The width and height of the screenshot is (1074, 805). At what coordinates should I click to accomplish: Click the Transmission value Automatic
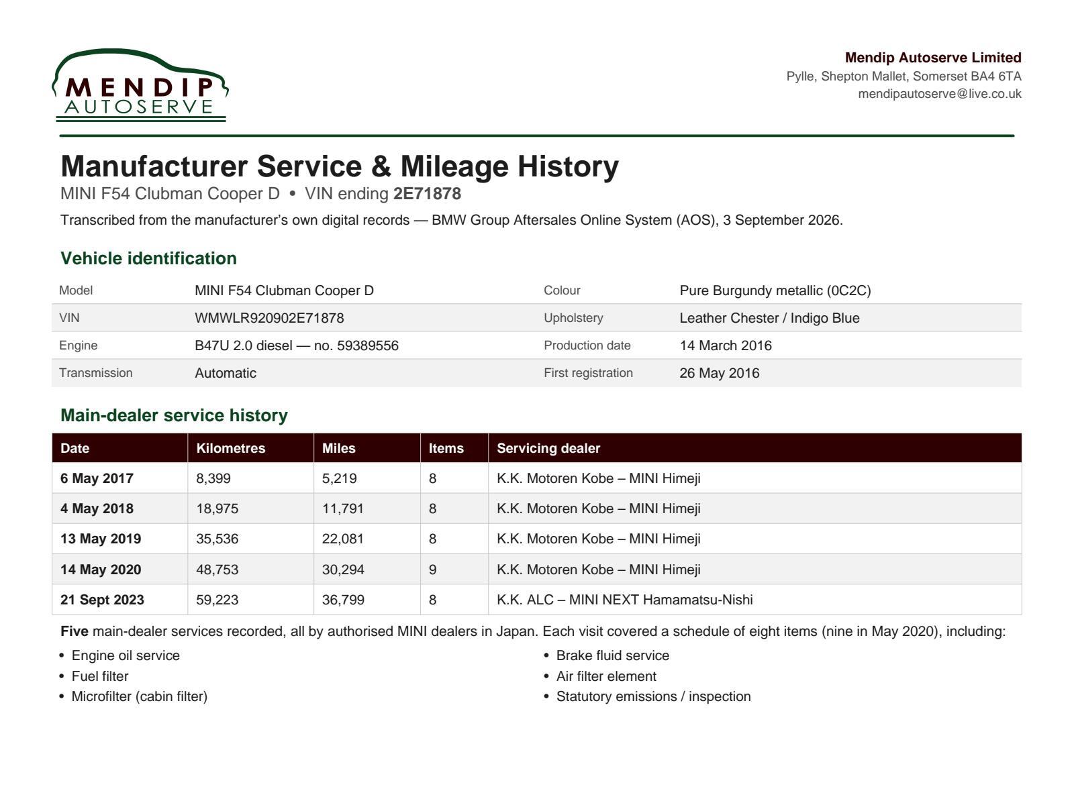point(226,373)
